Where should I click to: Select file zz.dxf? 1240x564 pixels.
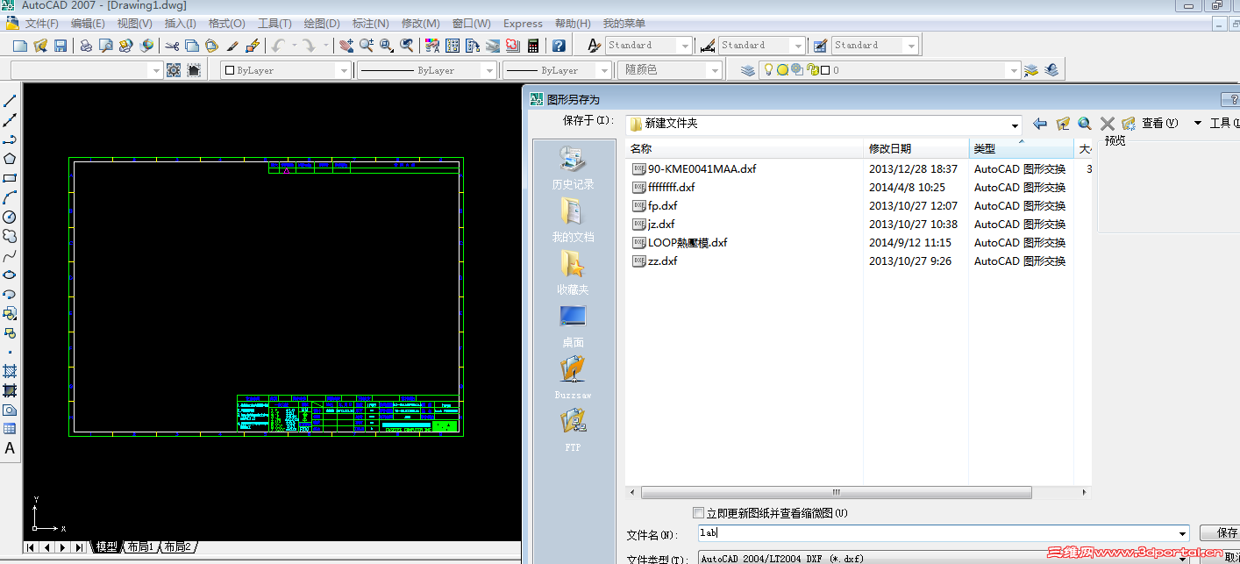[x=654, y=261]
